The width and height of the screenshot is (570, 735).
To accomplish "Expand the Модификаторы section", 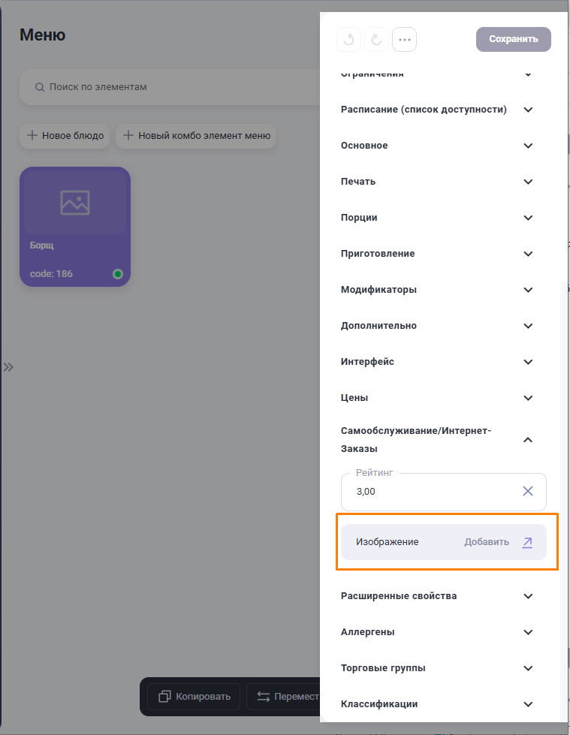I will click(528, 290).
